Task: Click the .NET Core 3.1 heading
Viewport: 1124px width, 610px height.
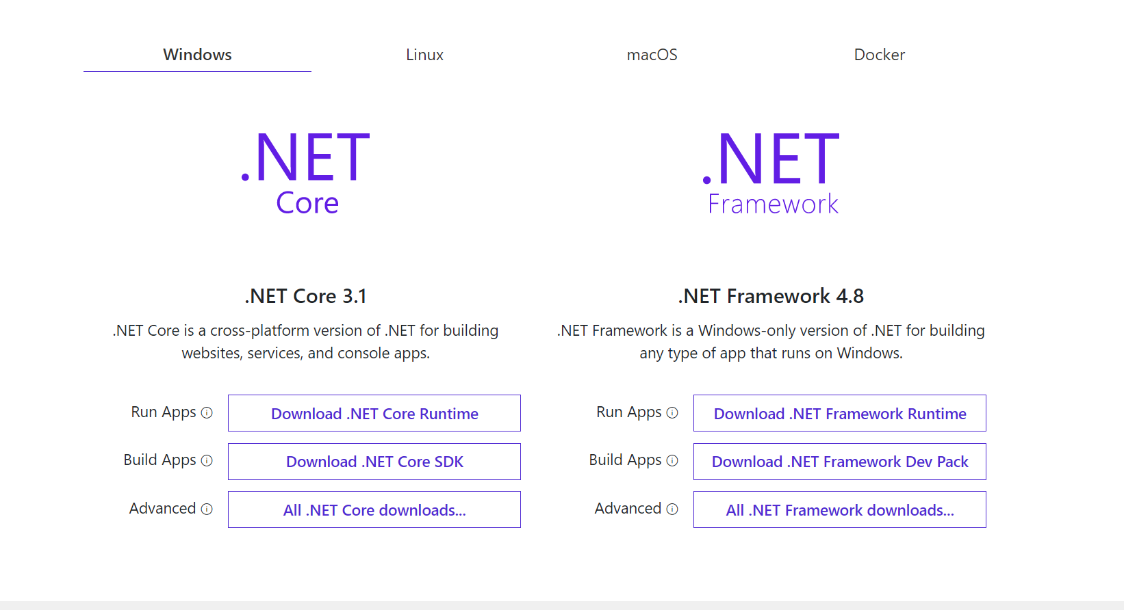Action: (x=306, y=296)
